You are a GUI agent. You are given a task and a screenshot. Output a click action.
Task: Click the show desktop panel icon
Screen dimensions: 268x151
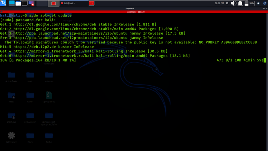(12, 3)
